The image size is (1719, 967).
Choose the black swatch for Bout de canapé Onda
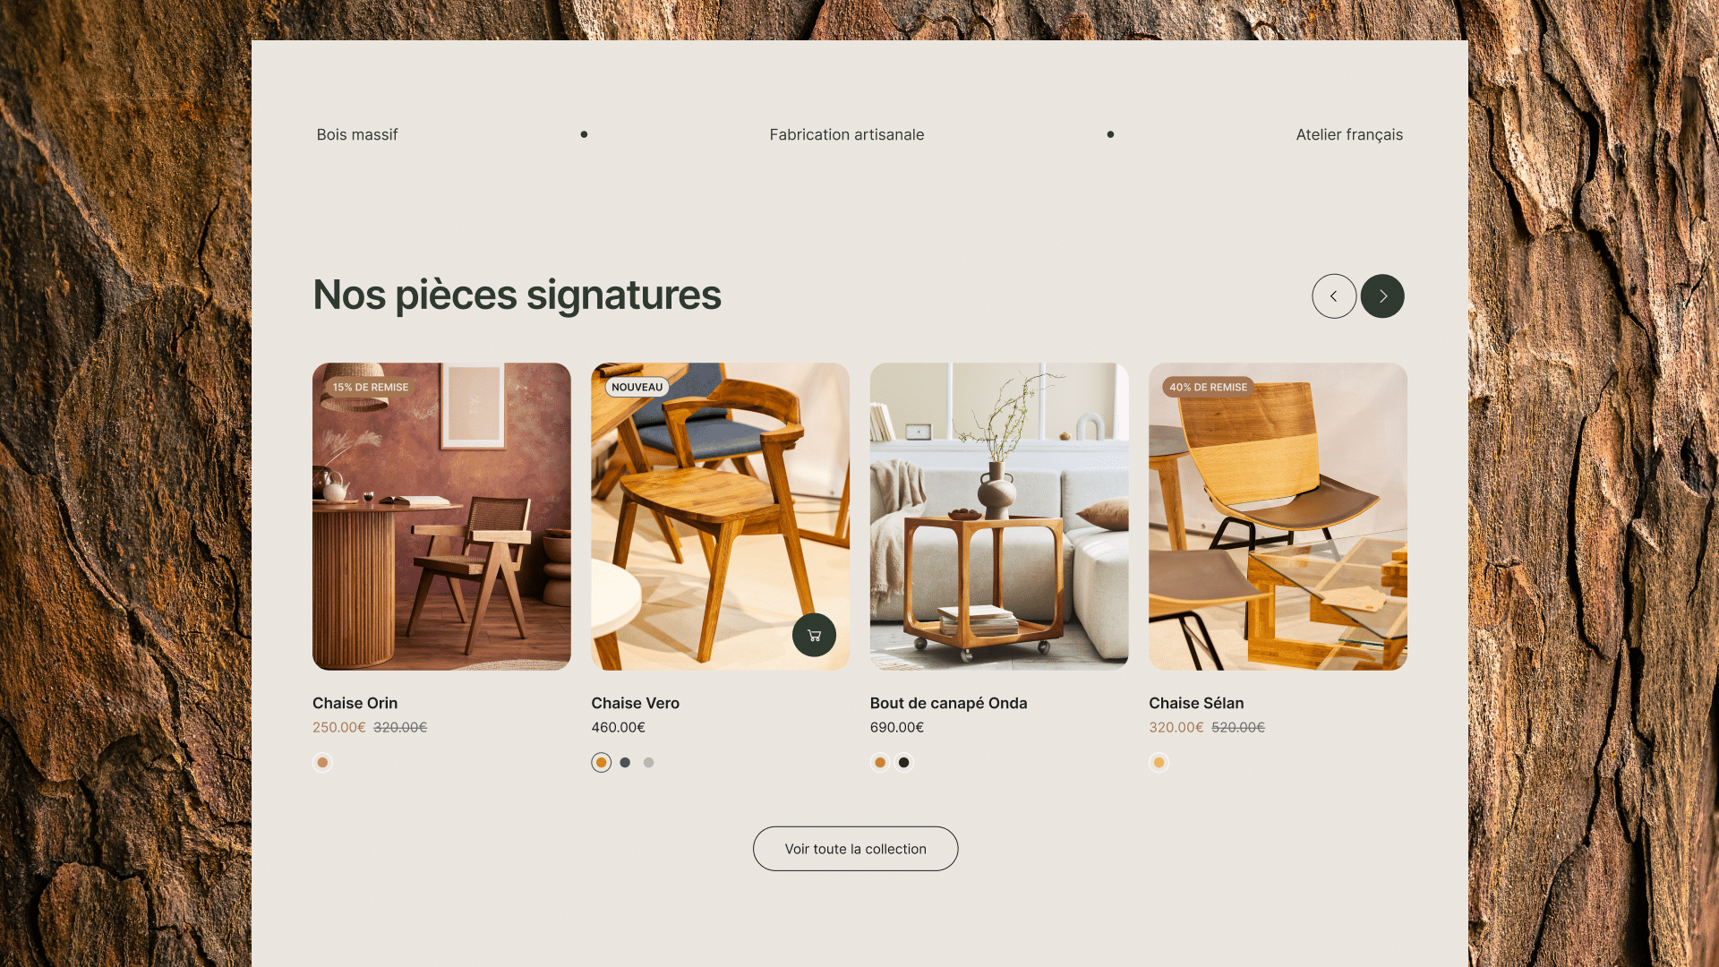tap(904, 763)
